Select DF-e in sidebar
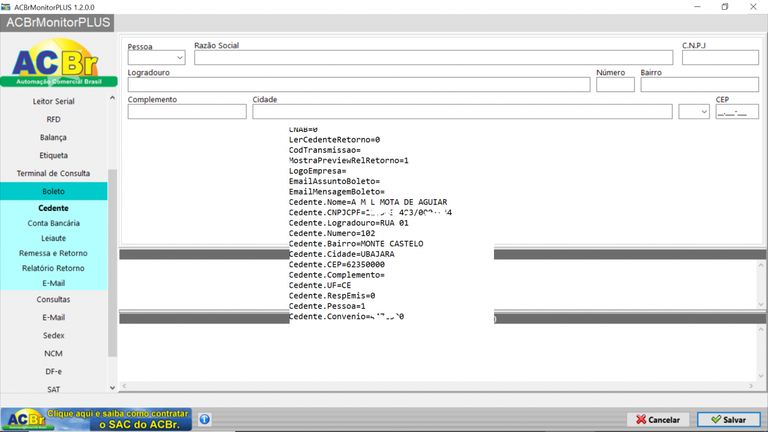The width and height of the screenshot is (768, 432). tap(53, 371)
